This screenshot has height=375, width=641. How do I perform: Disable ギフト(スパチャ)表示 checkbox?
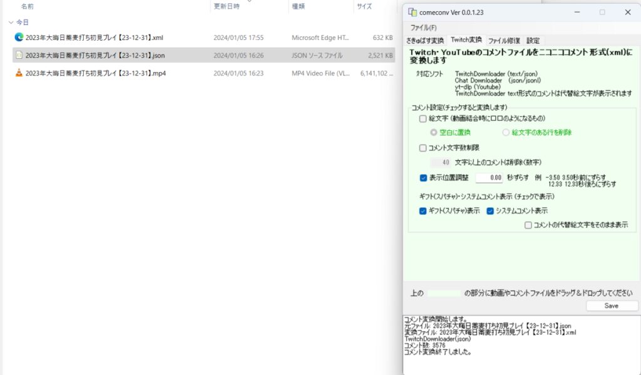[423, 211]
